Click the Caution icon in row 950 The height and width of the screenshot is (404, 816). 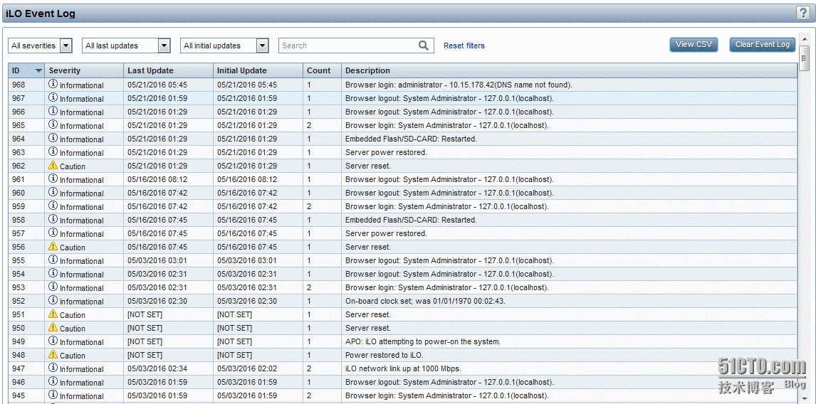coord(53,327)
